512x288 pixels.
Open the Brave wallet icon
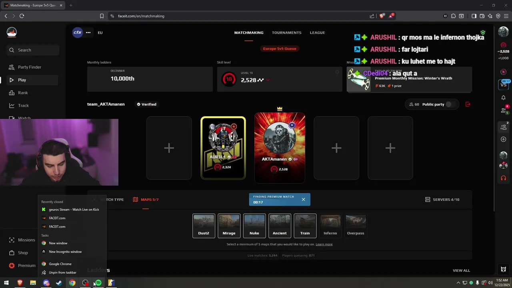482,16
